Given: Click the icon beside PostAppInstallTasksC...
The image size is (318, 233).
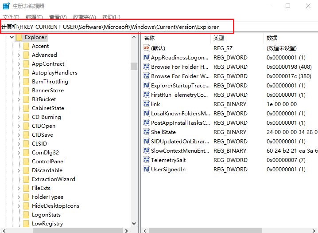Looking at the screenshot, I should click(x=147, y=122).
